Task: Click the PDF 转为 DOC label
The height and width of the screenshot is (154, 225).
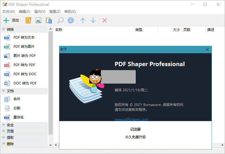Action: (x=25, y=74)
